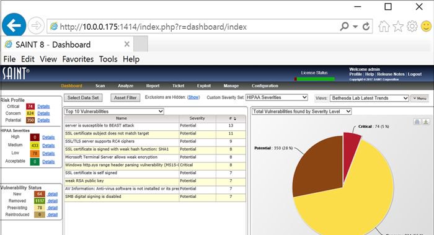Click the address bar URL field
The image size is (434, 235).
(x=193, y=27)
